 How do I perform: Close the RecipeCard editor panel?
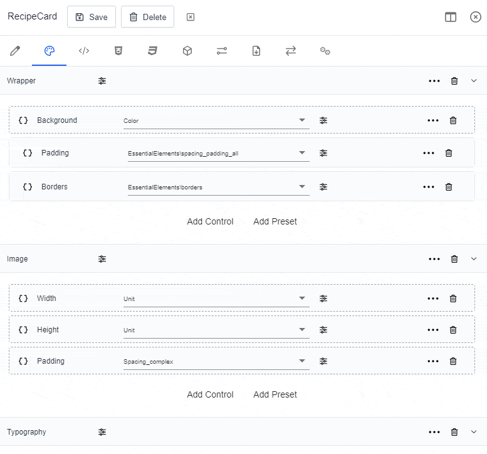click(x=476, y=17)
